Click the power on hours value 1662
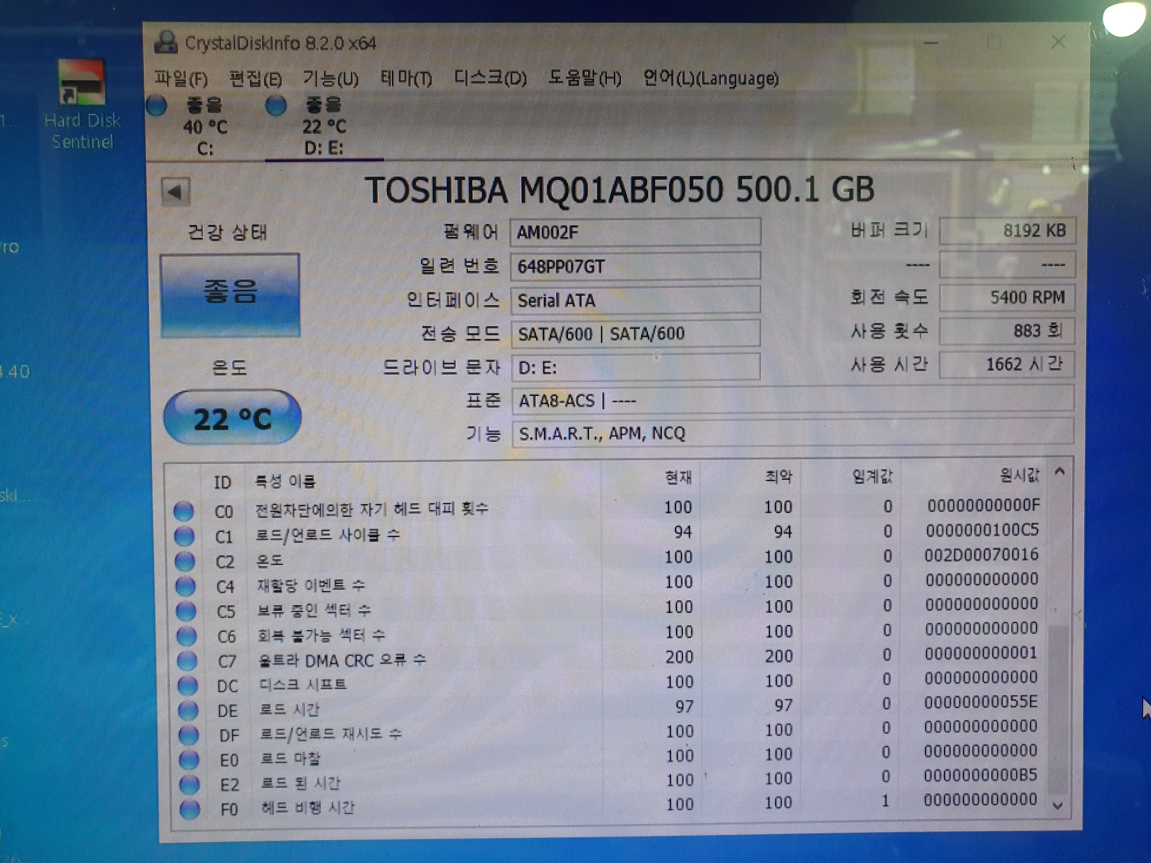This screenshot has height=863, width=1151. coord(1007,364)
